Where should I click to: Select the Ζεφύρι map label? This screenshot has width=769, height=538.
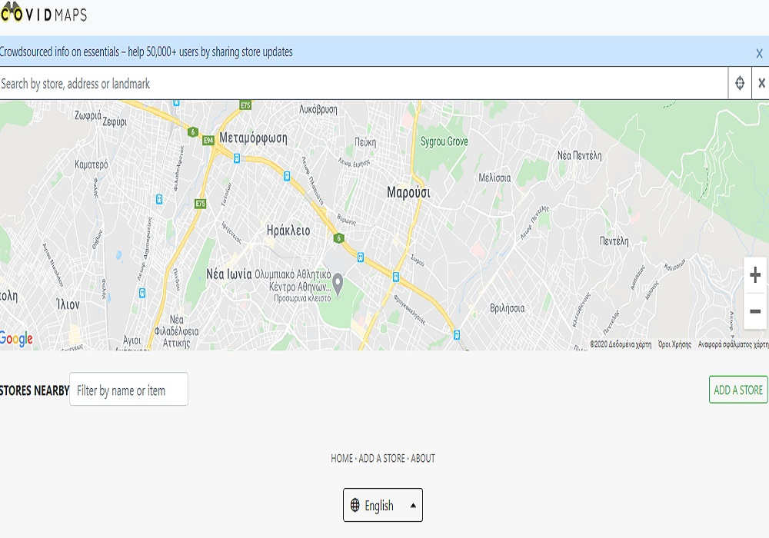(x=115, y=121)
